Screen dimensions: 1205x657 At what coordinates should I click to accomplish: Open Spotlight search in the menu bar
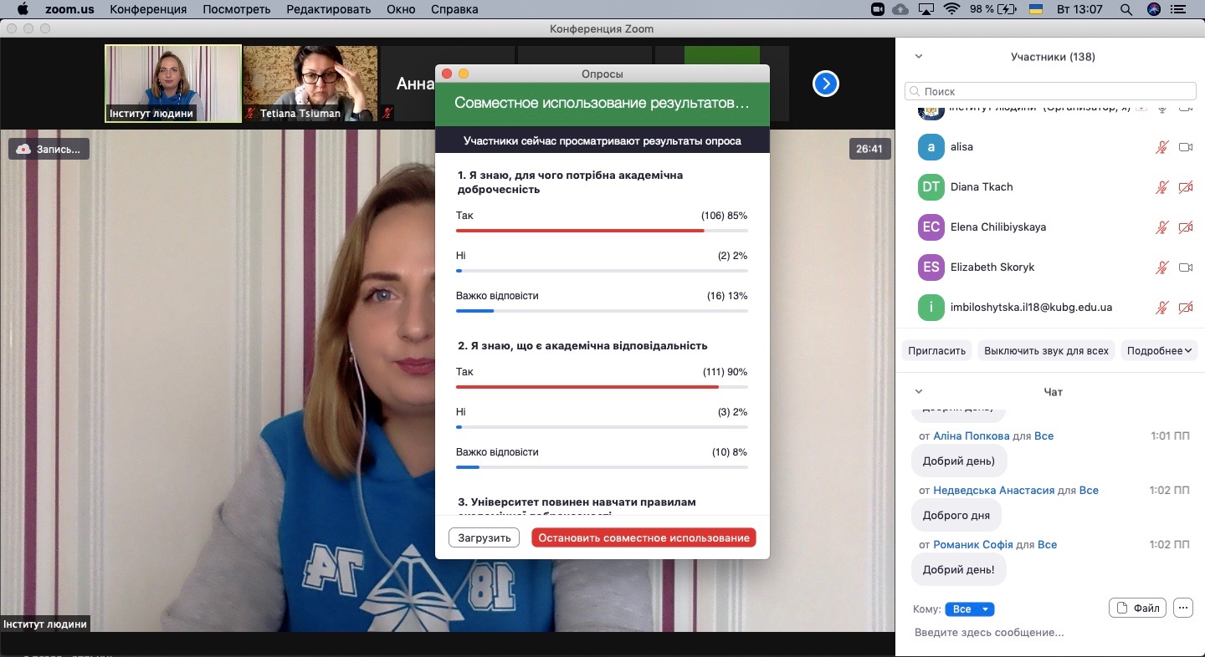point(1126,10)
